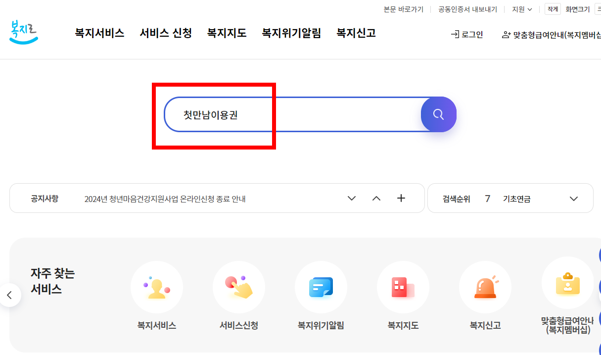Open the 서비스신청 hand icon
Viewport: 601px width, 355px height.
239,287
